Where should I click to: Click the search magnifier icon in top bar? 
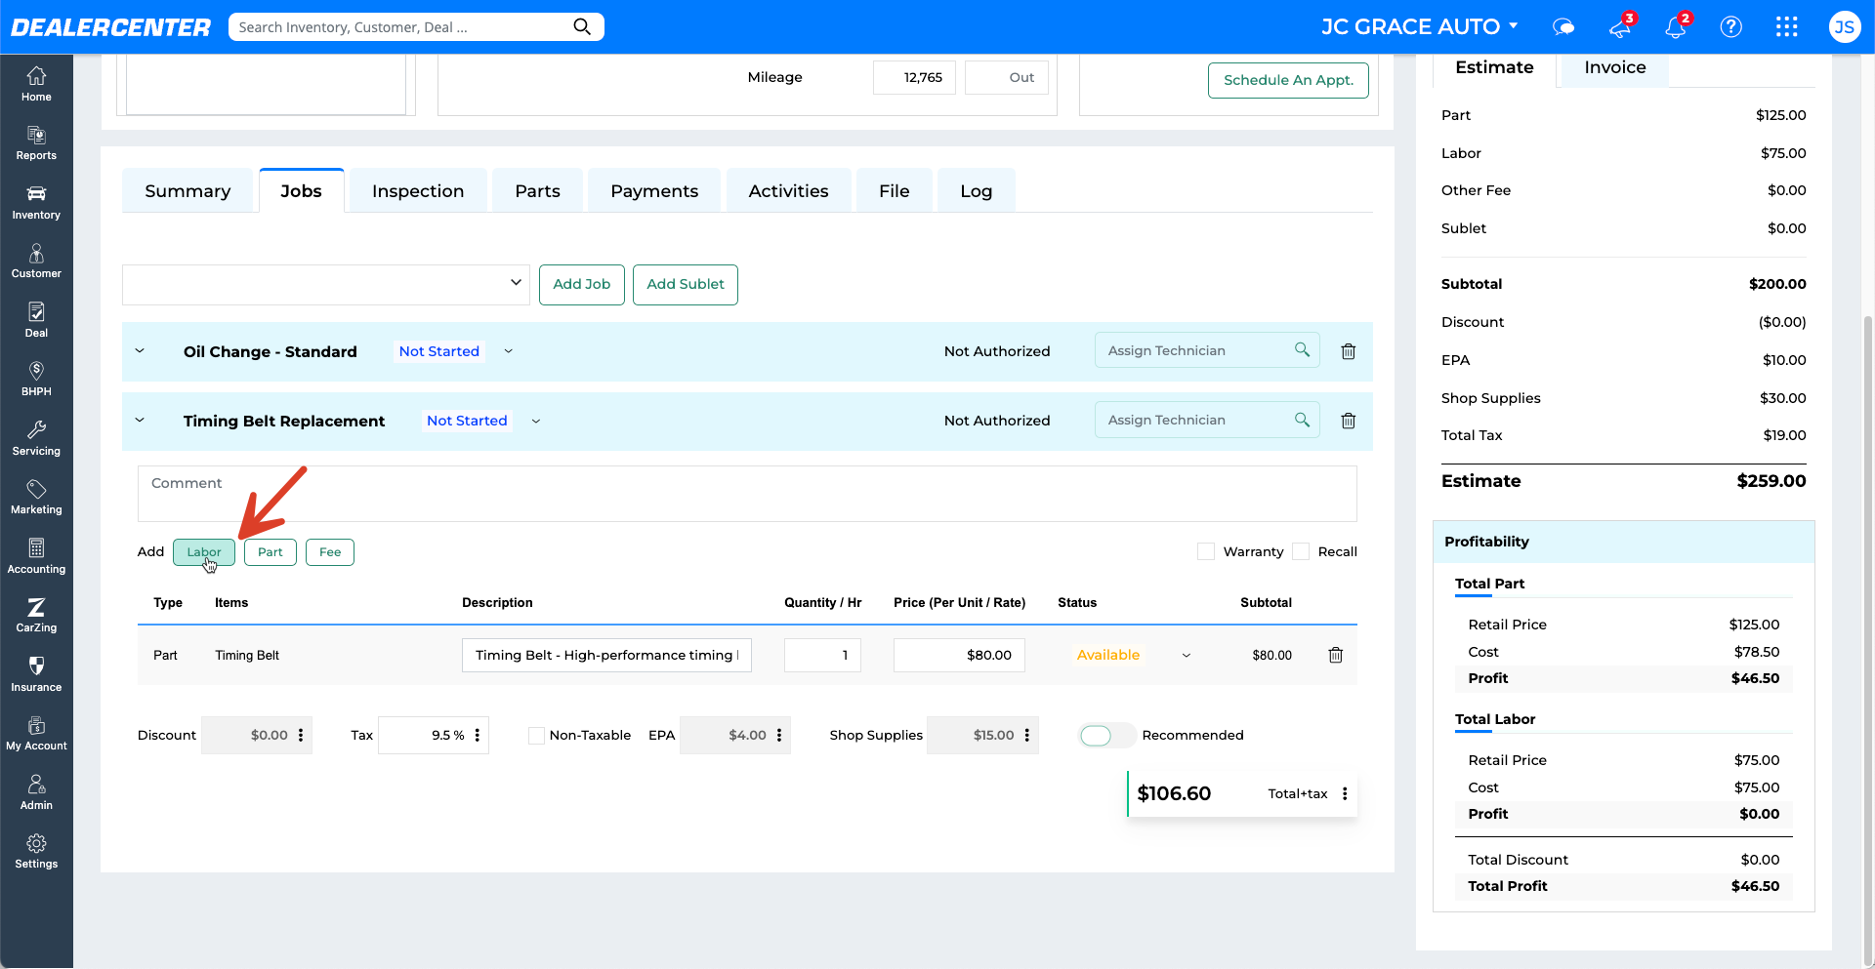(x=582, y=26)
